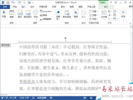Click 登录 to sign in
The image size is (133, 100).
point(131,6)
